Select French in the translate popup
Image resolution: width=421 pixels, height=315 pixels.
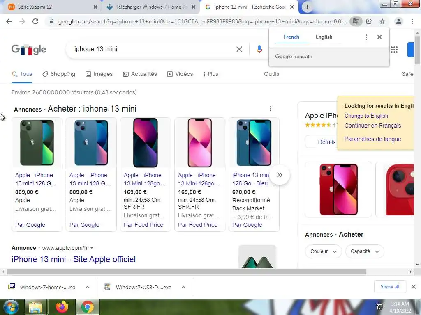tap(291, 37)
